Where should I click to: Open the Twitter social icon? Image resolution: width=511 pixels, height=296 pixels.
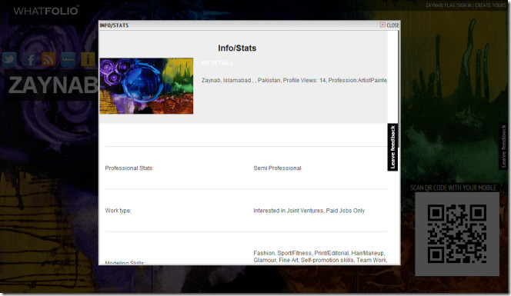click(9, 60)
